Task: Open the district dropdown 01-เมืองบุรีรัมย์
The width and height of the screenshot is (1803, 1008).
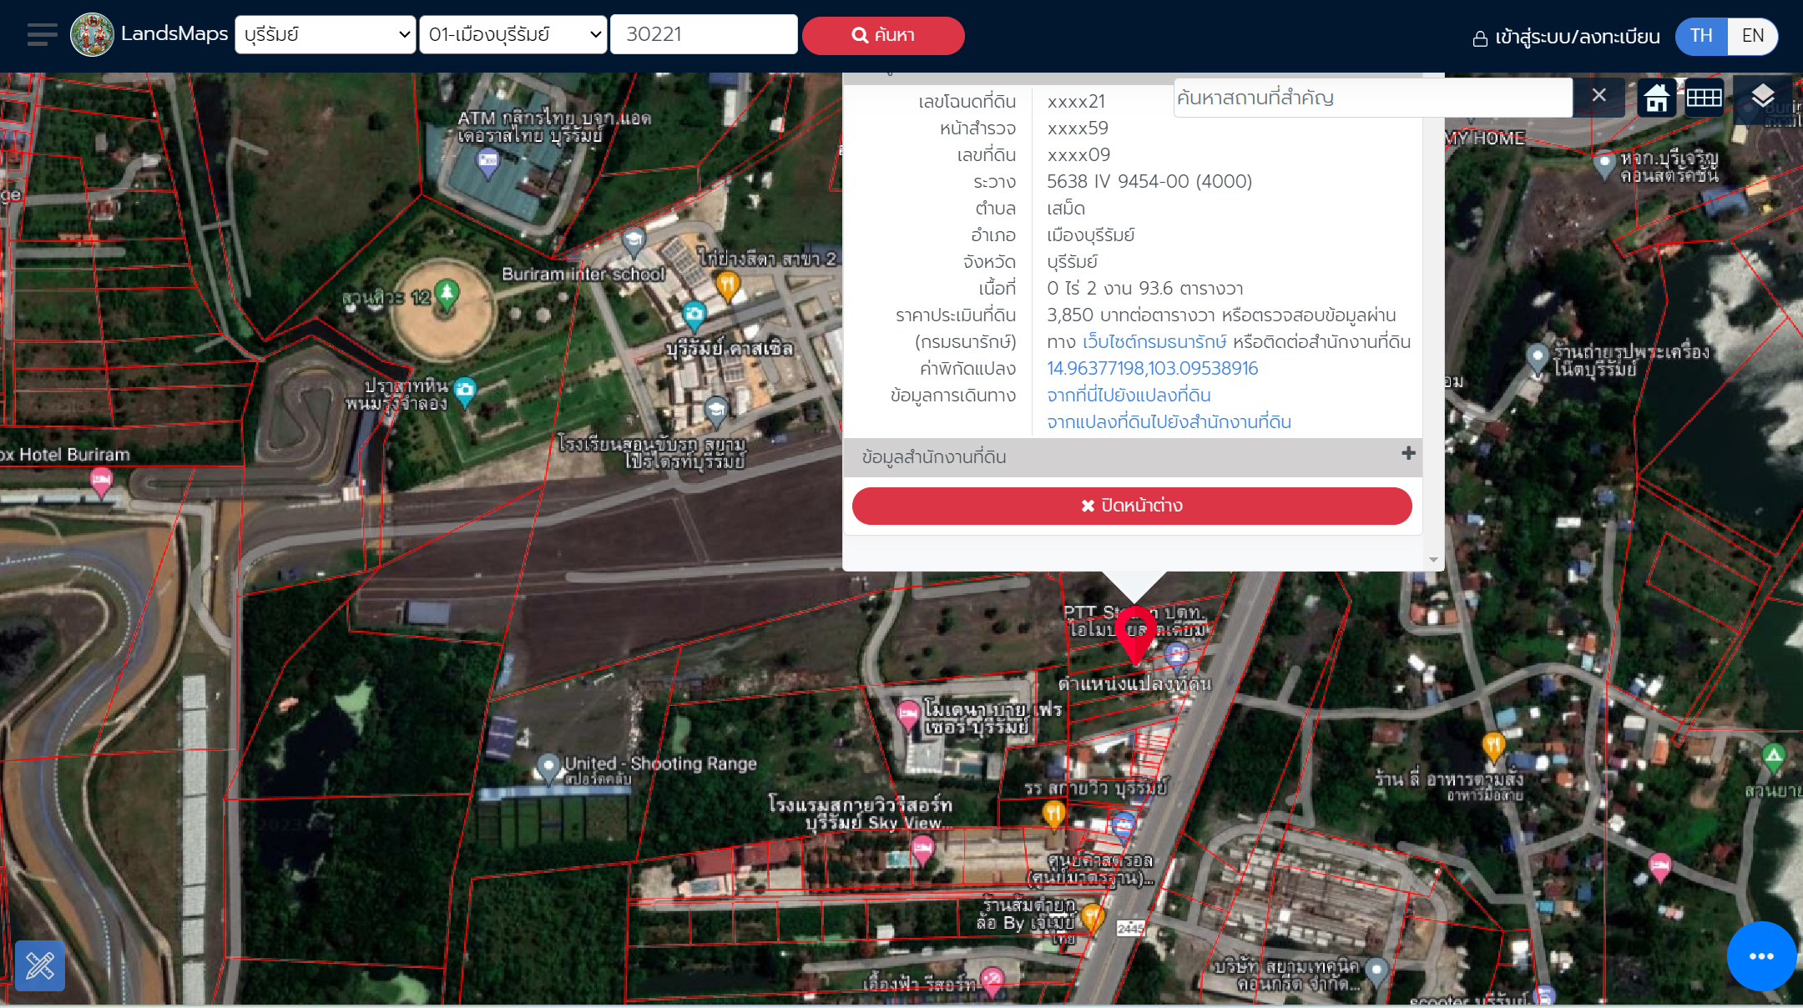Action: pyautogui.click(x=513, y=35)
